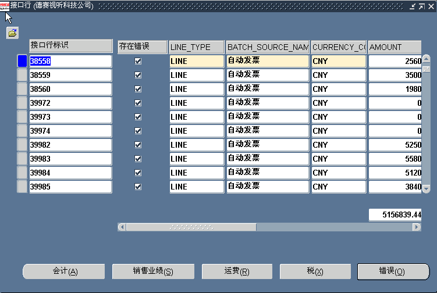Click the vertical scrollbar up arrow
This screenshot has height=293, width=437.
pyautogui.click(x=426, y=59)
